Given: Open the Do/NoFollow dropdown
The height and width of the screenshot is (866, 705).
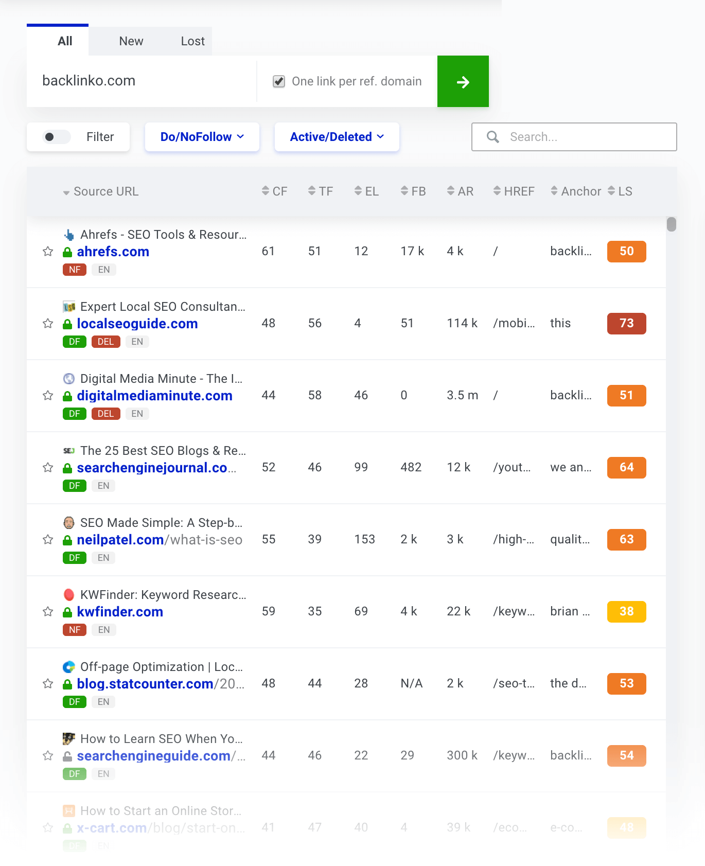Looking at the screenshot, I should [202, 137].
